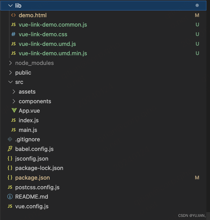Open the vue.config.js file
210x220 pixels.
(32, 206)
